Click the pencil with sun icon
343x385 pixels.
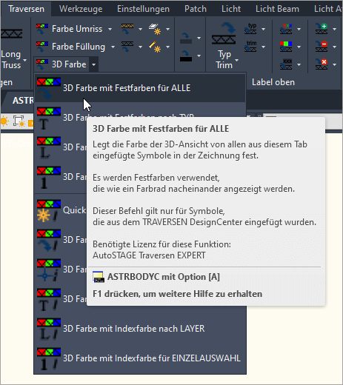tap(155, 47)
